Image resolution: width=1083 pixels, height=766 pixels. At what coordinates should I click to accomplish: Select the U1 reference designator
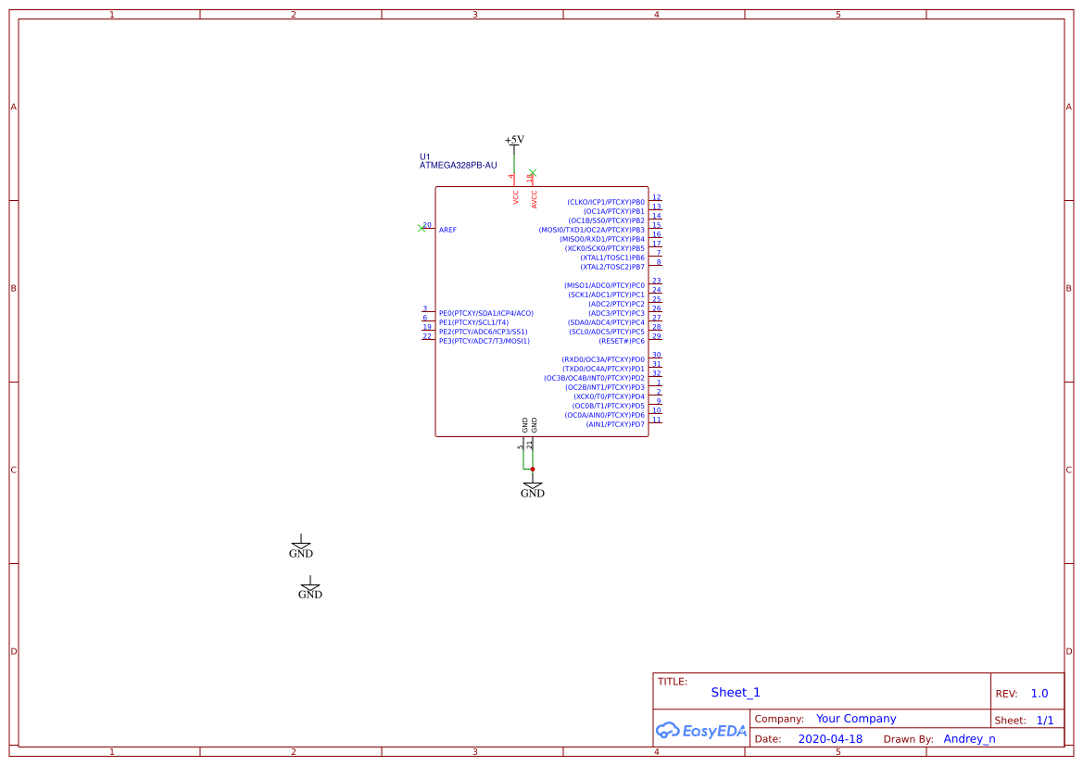tap(425, 157)
